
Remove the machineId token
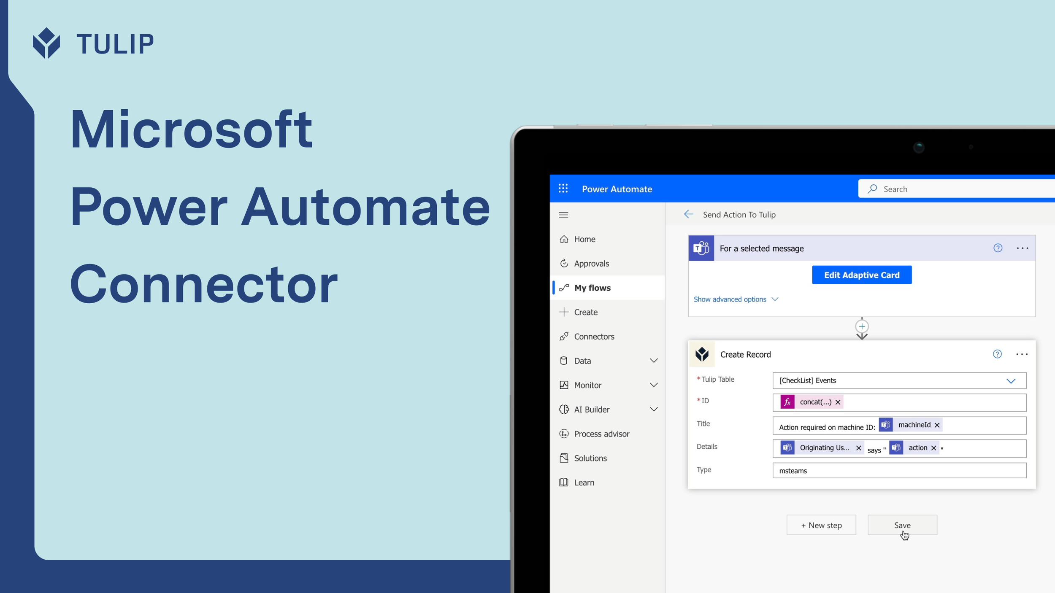click(x=937, y=425)
